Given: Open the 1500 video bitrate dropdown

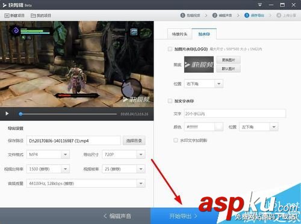Looking at the screenshot, I should (48, 169).
